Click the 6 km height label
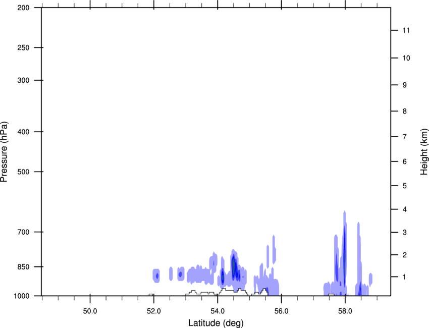The width and height of the screenshot is (429, 328). point(405,161)
